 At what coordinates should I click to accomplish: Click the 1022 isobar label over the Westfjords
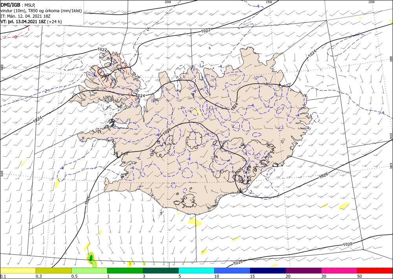(x=102, y=50)
